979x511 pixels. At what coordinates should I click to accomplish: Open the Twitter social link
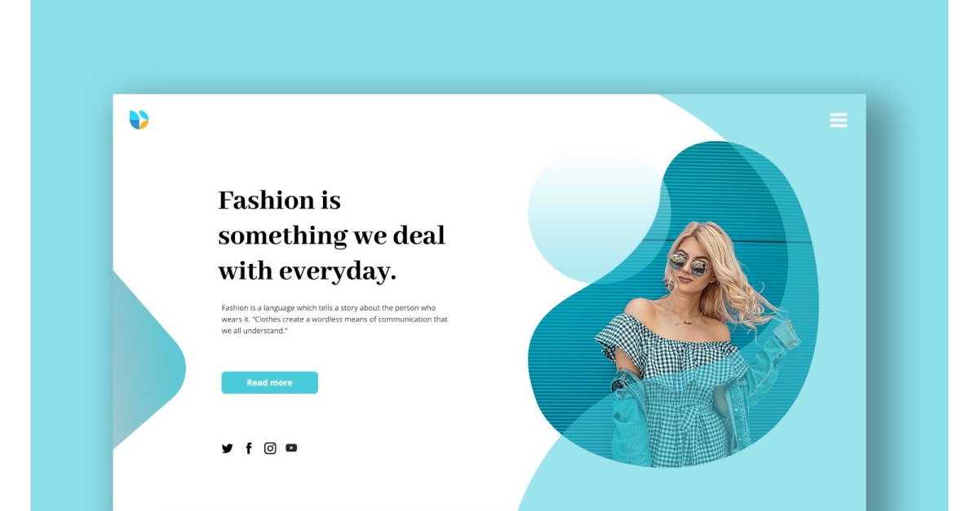pos(227,448)
